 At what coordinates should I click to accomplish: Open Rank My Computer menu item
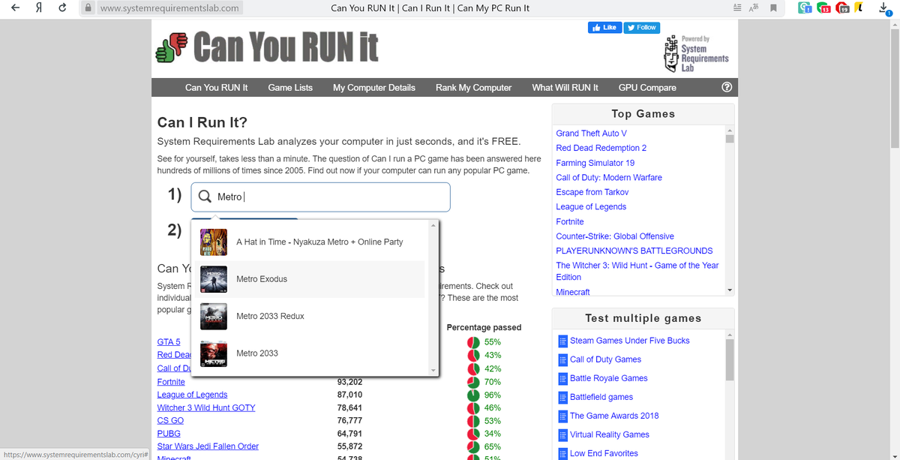(473, 87)
